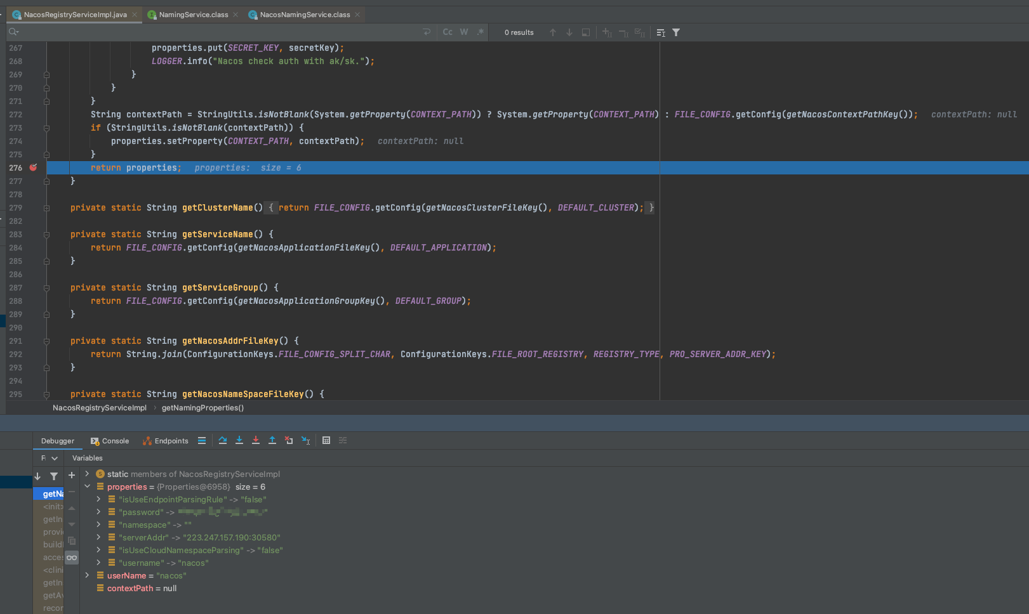Open the frames thread dropdown
The height and width of the screenshot is (614, 1029).
(x=54, y=458)
